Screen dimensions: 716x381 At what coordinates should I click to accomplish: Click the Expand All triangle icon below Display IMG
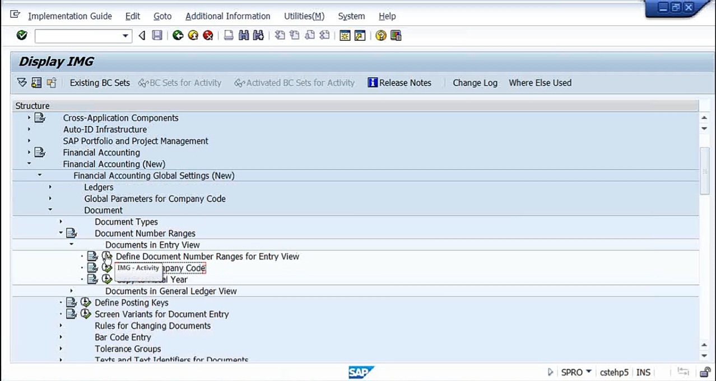coord(22,83)
